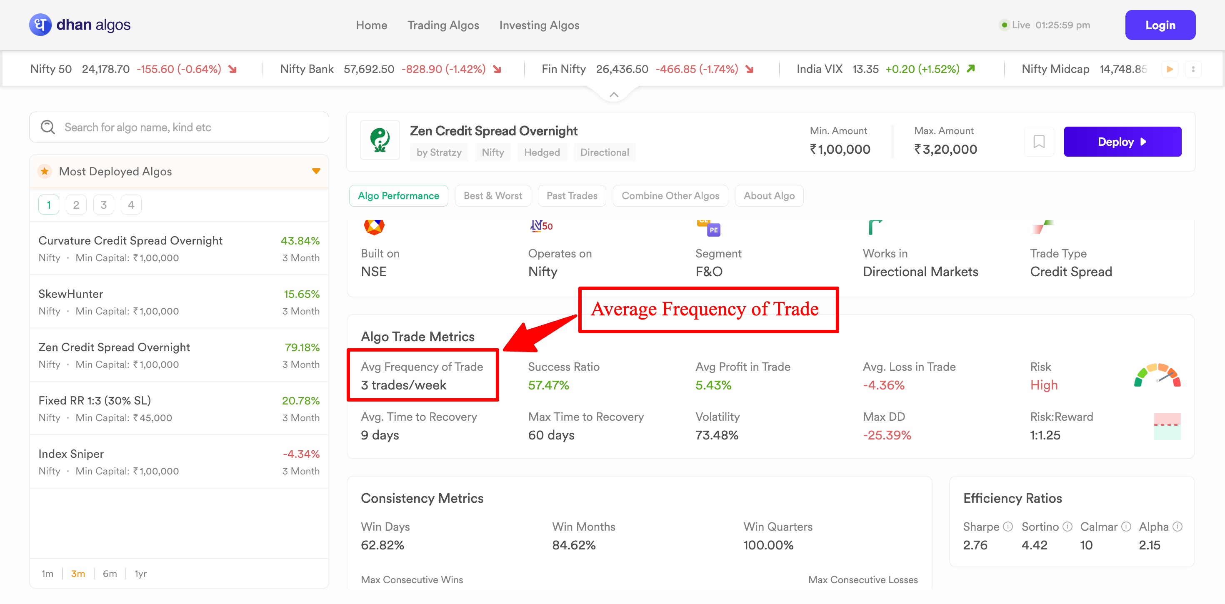Screen dimensions: 1225x604
Task: Click the by Stratzy tag
Action: [x=439, y=152]
